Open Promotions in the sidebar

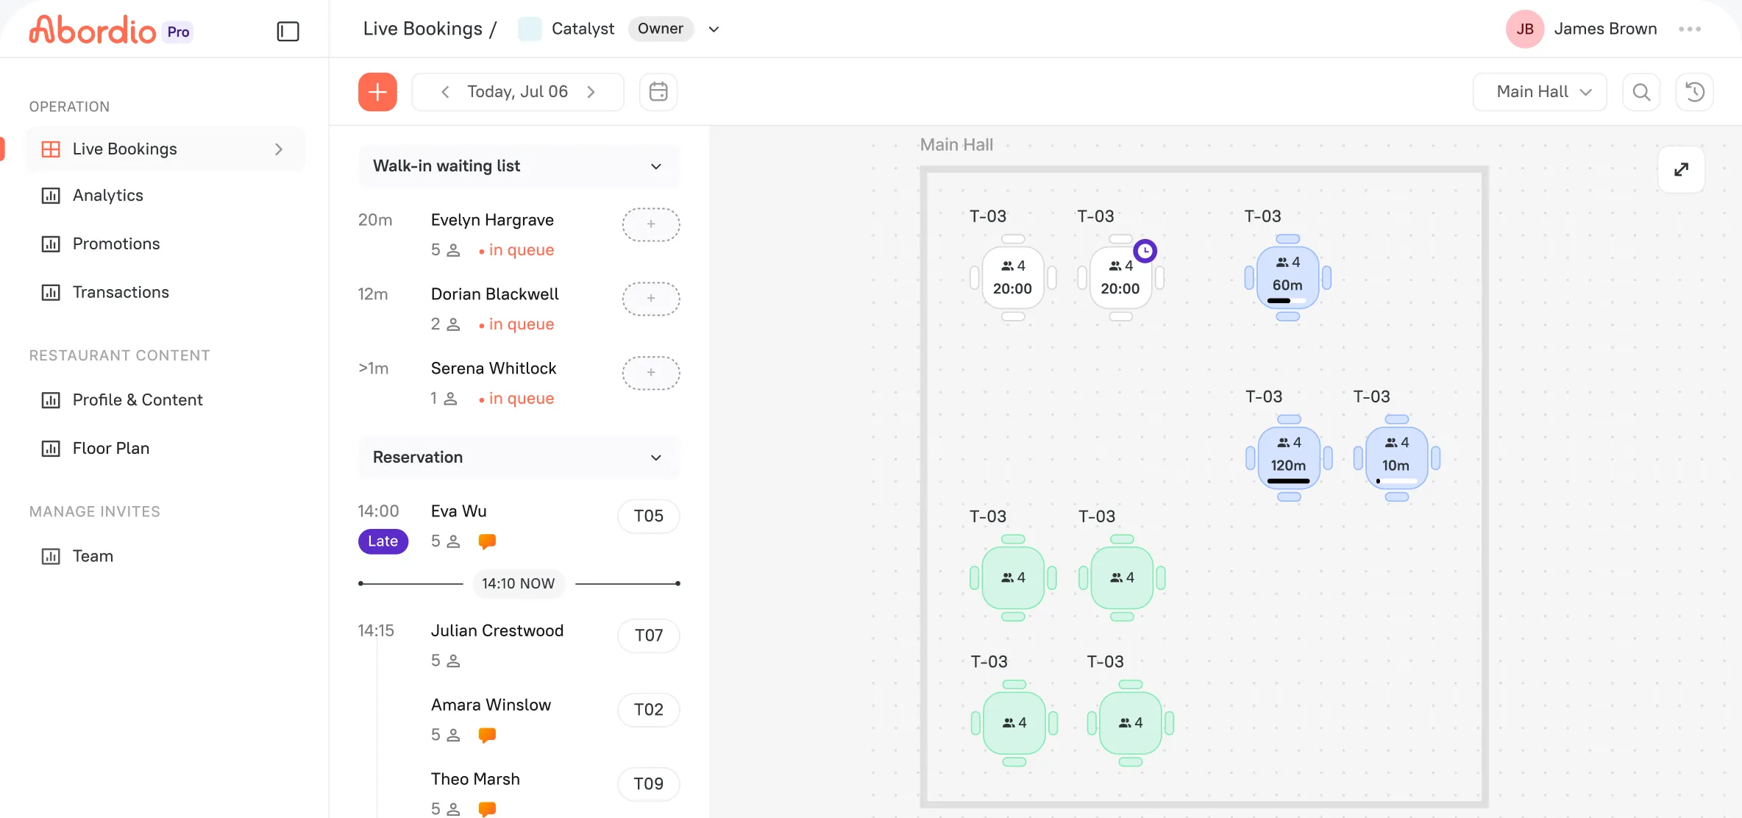point(166,244)
